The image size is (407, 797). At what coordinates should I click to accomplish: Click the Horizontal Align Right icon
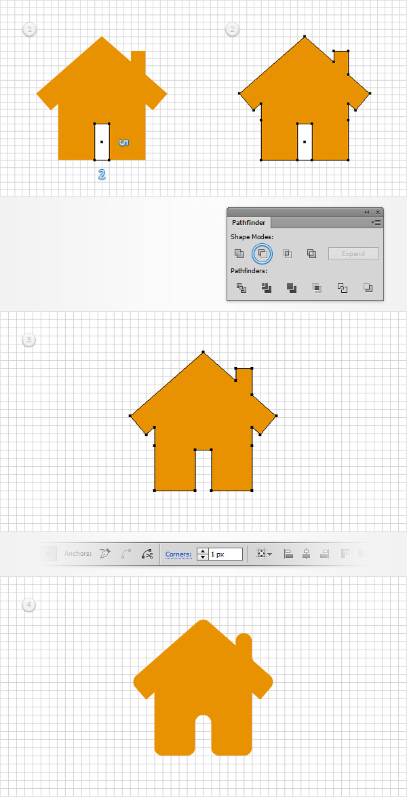click(x=325, y=554)
